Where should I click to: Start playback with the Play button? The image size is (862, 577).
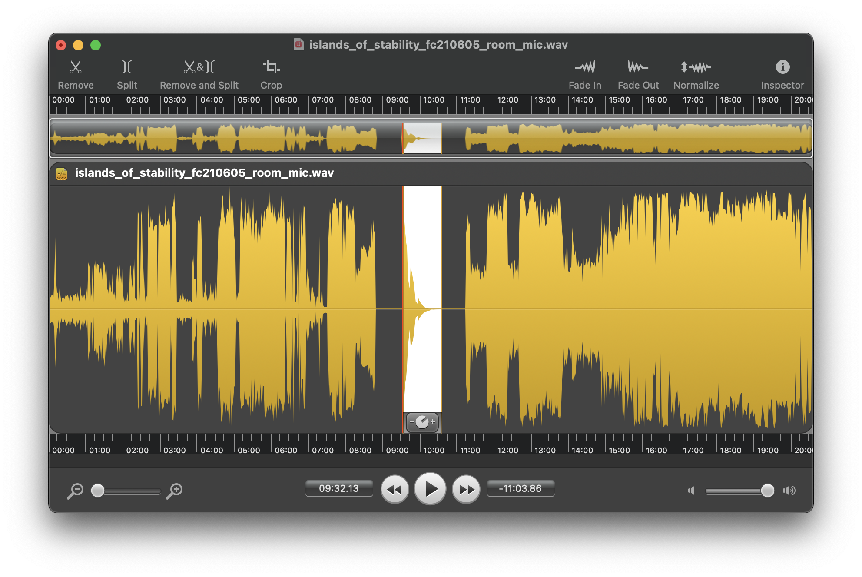coord(430,488)
